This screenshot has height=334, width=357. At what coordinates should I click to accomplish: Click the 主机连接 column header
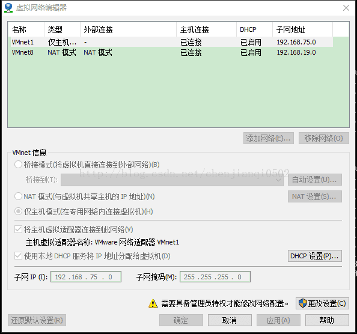pos(206,29)
